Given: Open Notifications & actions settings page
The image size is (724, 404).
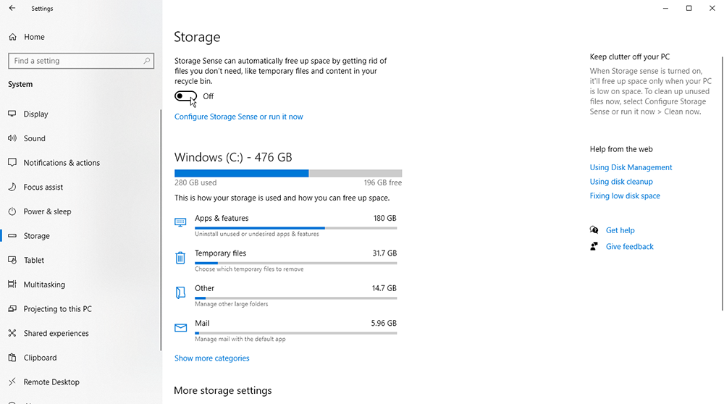Looking at the screenshot, I should point(62,162).
